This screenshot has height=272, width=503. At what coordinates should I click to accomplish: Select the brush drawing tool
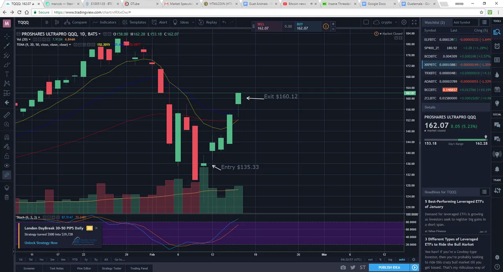point(7,64)
